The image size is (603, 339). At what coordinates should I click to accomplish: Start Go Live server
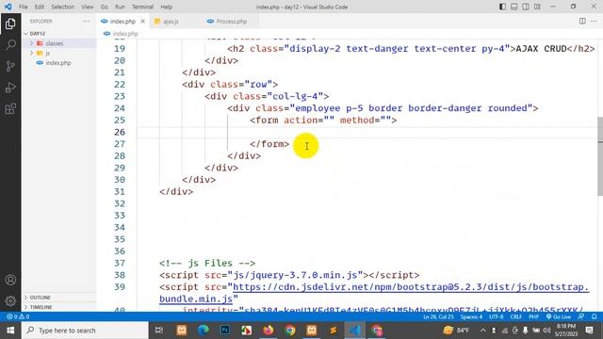559,316
